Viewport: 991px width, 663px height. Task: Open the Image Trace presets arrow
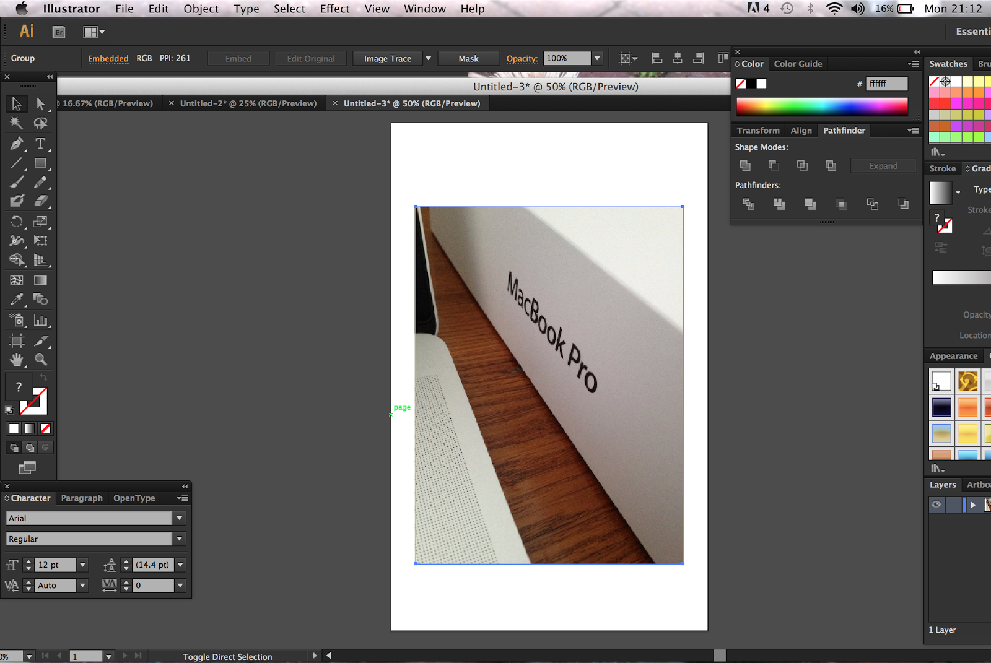428,58
